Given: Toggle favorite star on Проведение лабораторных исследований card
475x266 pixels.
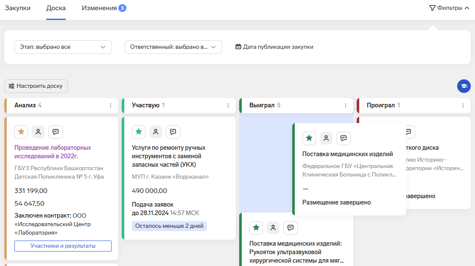Looking at the screenshot, I should pos(21,132).
